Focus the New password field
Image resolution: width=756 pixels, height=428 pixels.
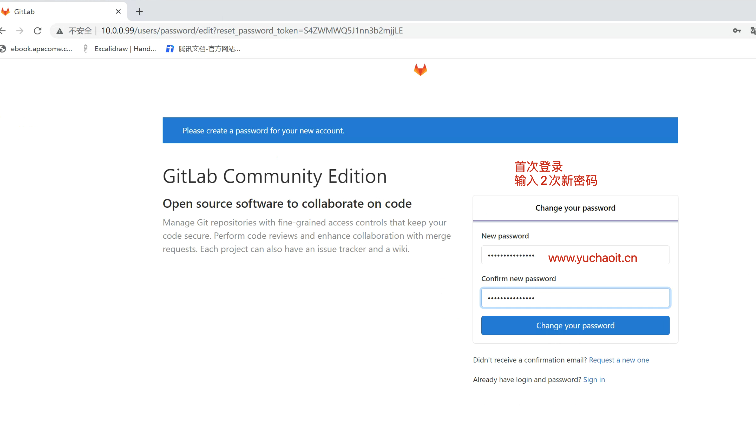tap(575, 255)
